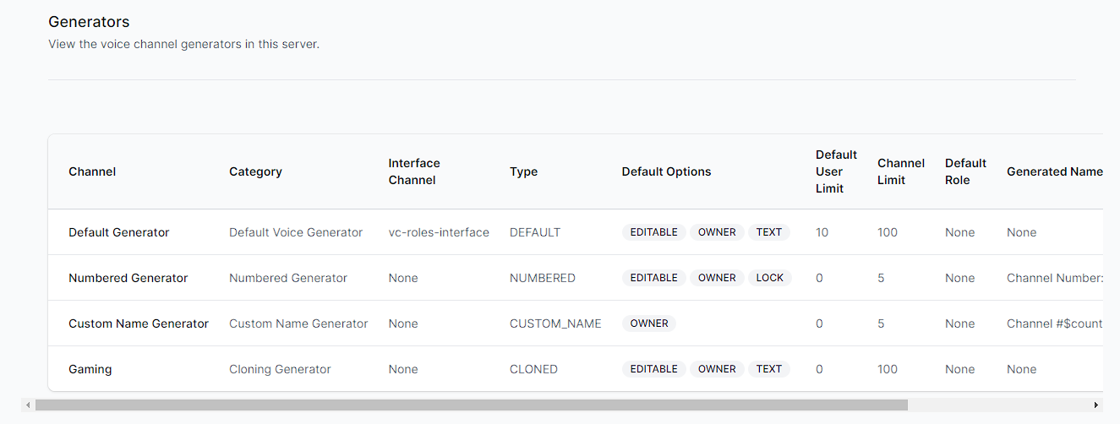Click the horizontal scrollbar left arrow
This screenshot has width=1120, height=424.
click(28, 405)
